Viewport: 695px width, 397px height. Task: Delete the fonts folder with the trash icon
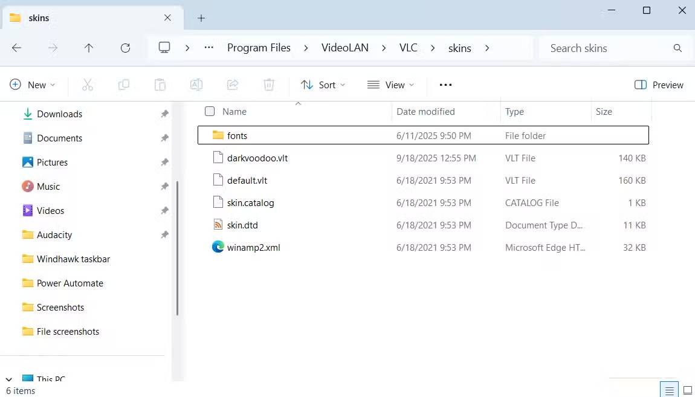(269, 85)
